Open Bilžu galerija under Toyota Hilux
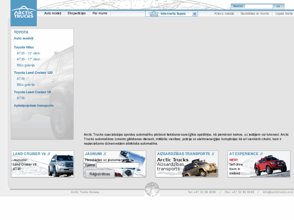This screenshot has height=220, width=294. 26,65
